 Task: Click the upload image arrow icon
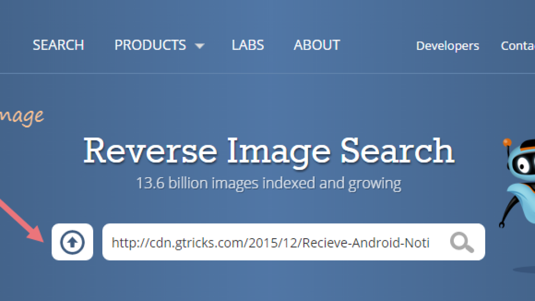72,242
